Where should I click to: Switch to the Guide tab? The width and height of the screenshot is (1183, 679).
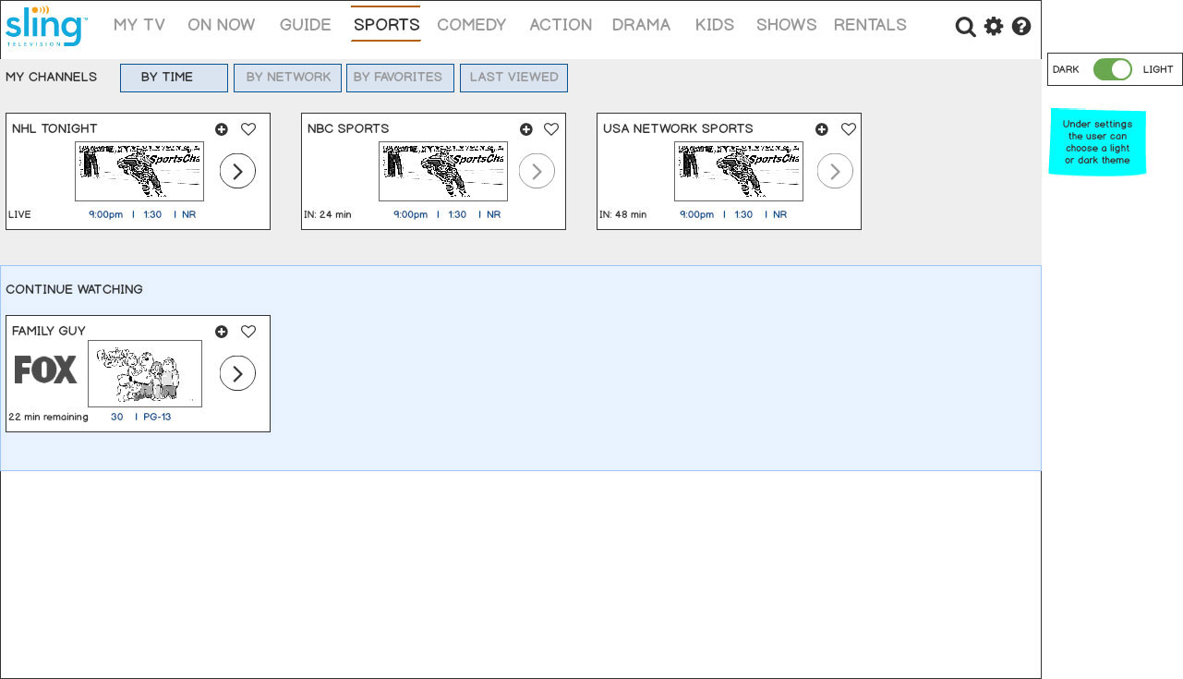(x=305, y=25)
